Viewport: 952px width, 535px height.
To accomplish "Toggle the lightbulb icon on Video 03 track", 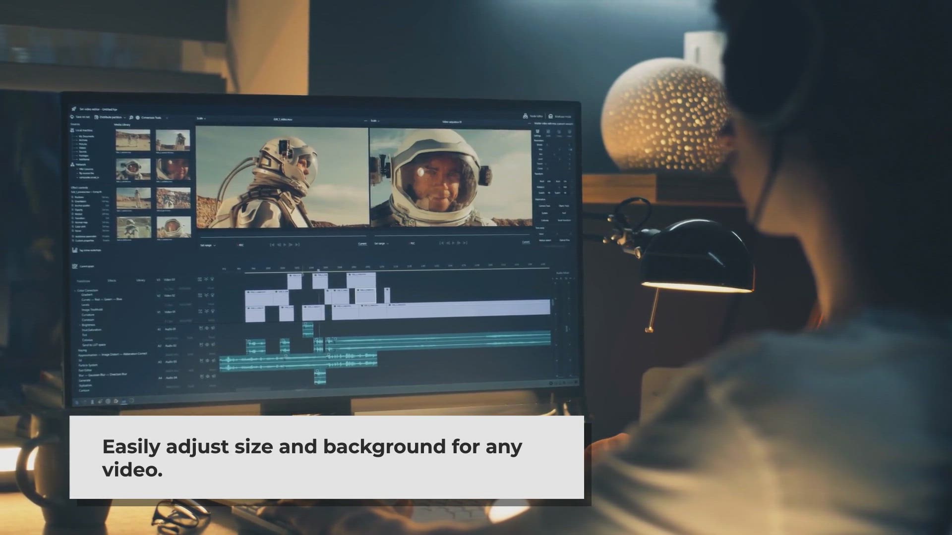I will coord(212,279).
